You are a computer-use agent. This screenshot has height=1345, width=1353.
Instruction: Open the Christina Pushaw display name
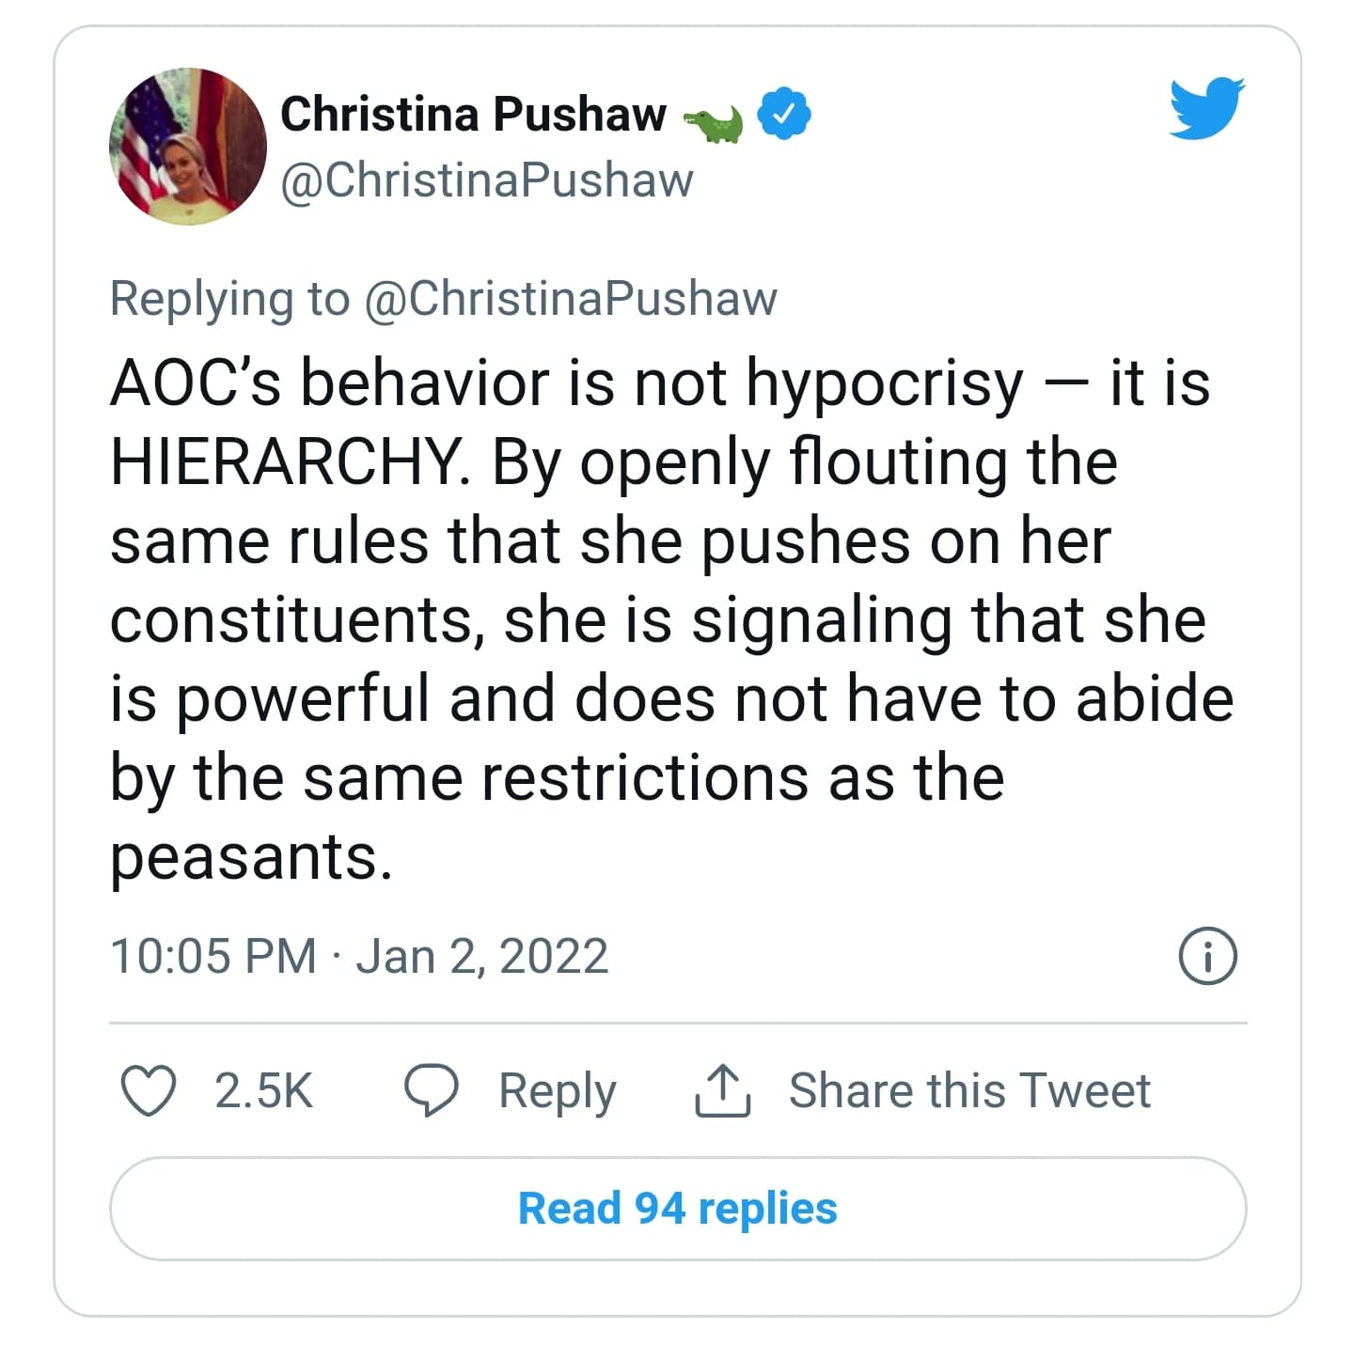474,115
